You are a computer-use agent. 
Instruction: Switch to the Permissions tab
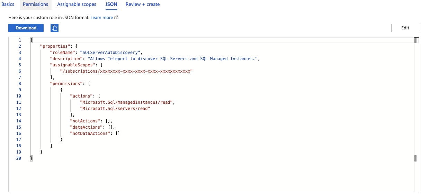click(35, 4)
